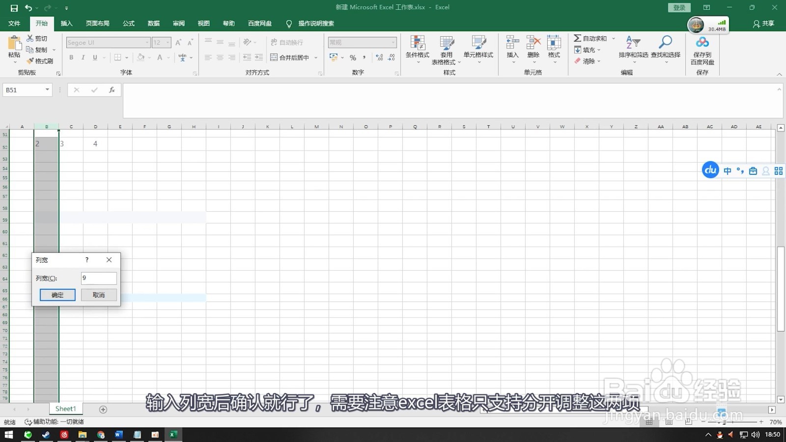Click Merge and Center (合并后居中)
This screenshot has height=442, width=786.
[290, 57]
